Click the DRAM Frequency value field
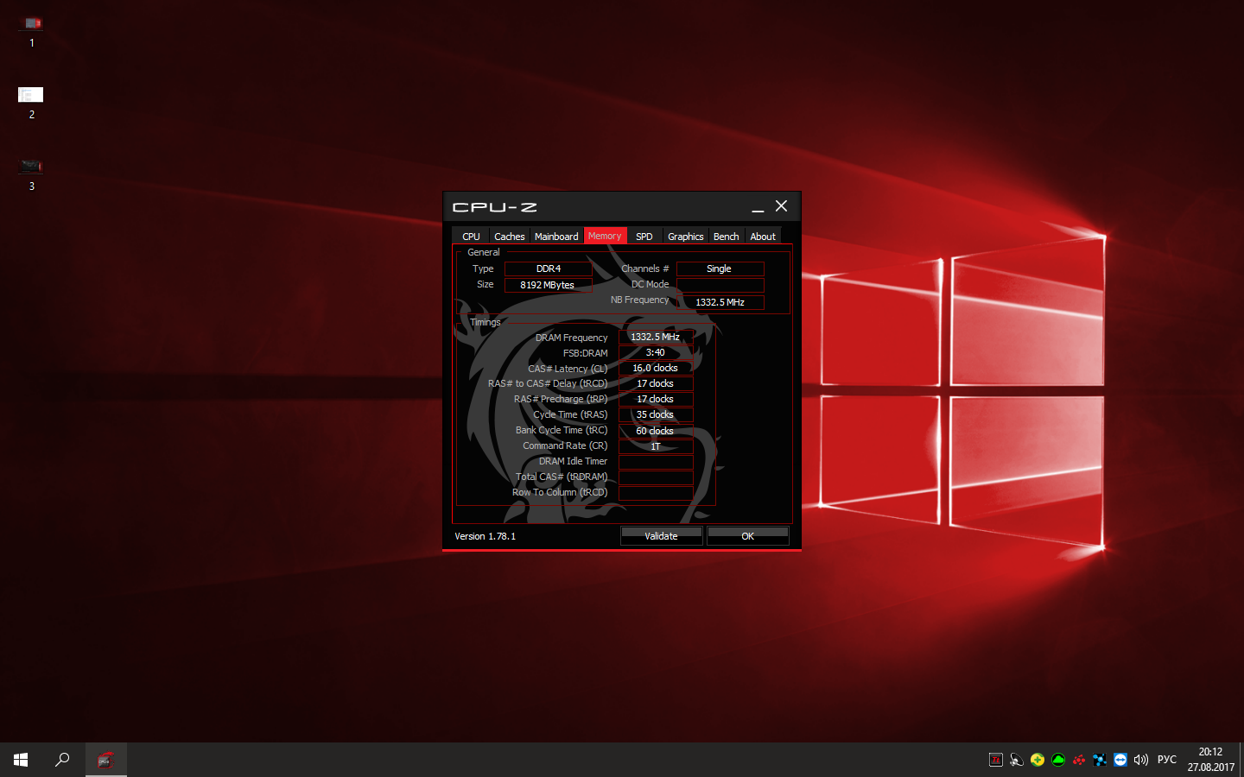 656,338
